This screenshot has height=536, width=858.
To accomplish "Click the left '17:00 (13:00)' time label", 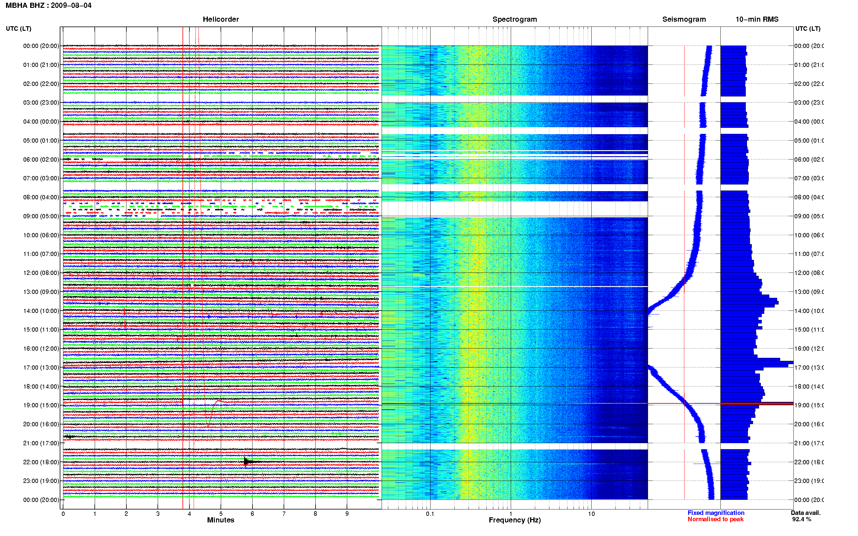I will [x=41, y=367].
